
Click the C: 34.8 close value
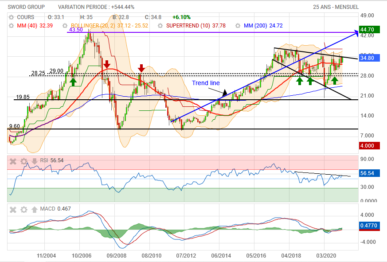pos(153,17)
